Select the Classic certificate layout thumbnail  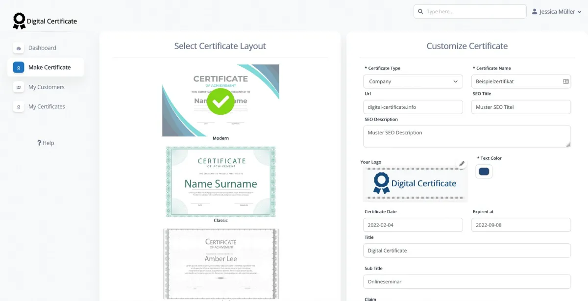220,182
